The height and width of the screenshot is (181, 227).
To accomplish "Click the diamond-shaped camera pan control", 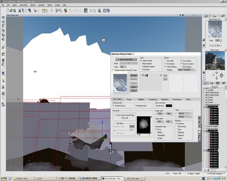I will (x=222, y=75).
